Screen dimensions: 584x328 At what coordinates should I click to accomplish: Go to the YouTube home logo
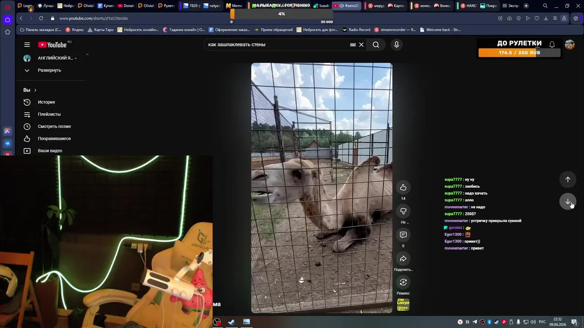click(x=53, y=45)
